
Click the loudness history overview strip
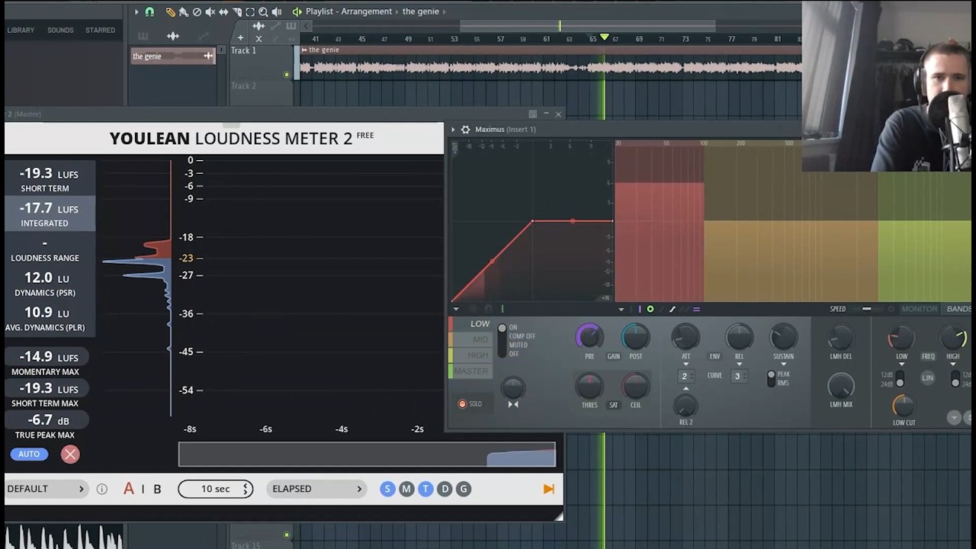[x=367, y=454]
